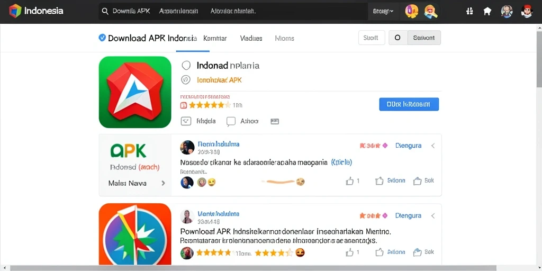Click the blue download button
Screen dimensions: 542x271
[x=409, y=104]
